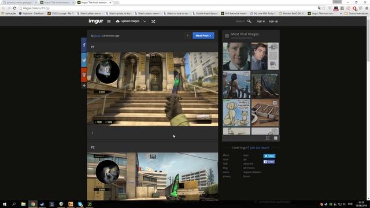
Task: Click the sign in link
Action: coord(261,21)
